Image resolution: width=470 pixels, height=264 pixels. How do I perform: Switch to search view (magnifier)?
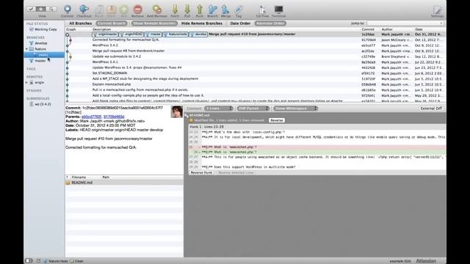(x=51, y=9)
